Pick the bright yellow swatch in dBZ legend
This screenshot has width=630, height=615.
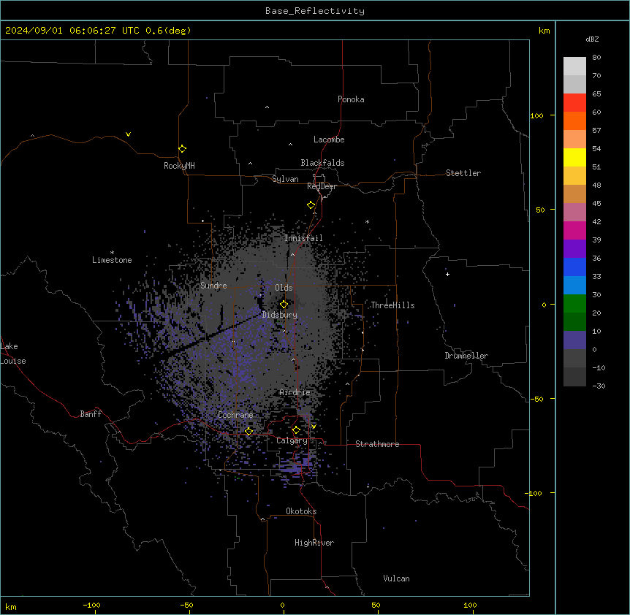coord(574,157)
